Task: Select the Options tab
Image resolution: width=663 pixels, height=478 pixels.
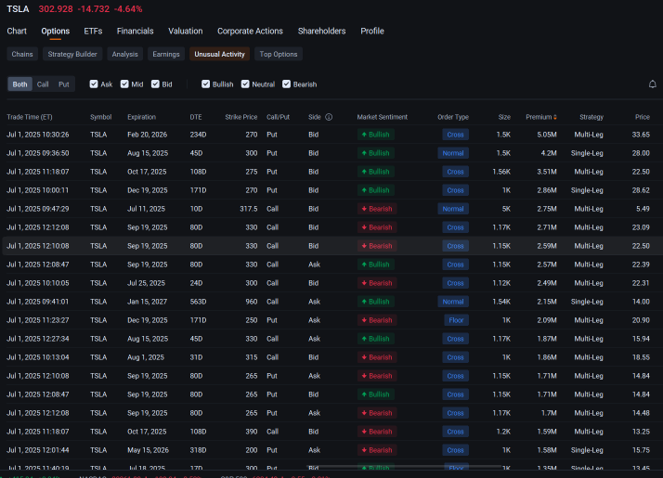Action: tap(56, 31)
